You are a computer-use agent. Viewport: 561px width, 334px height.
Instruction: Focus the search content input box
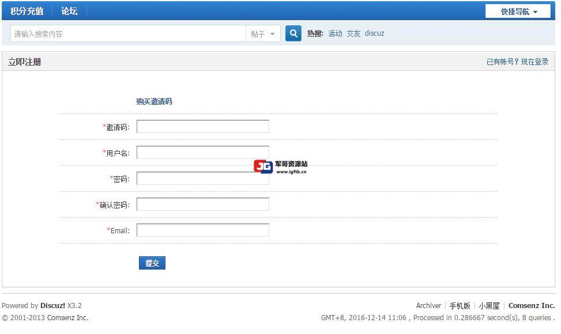(x=128, y=34)
